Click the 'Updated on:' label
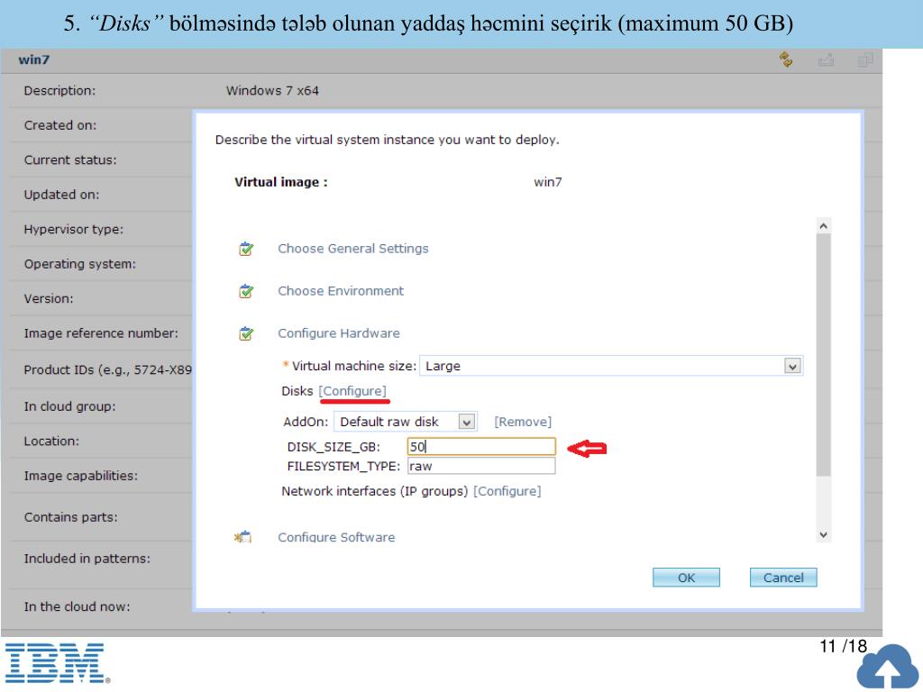This screenshot has width=923, height=692. click(x=62, y=195)
